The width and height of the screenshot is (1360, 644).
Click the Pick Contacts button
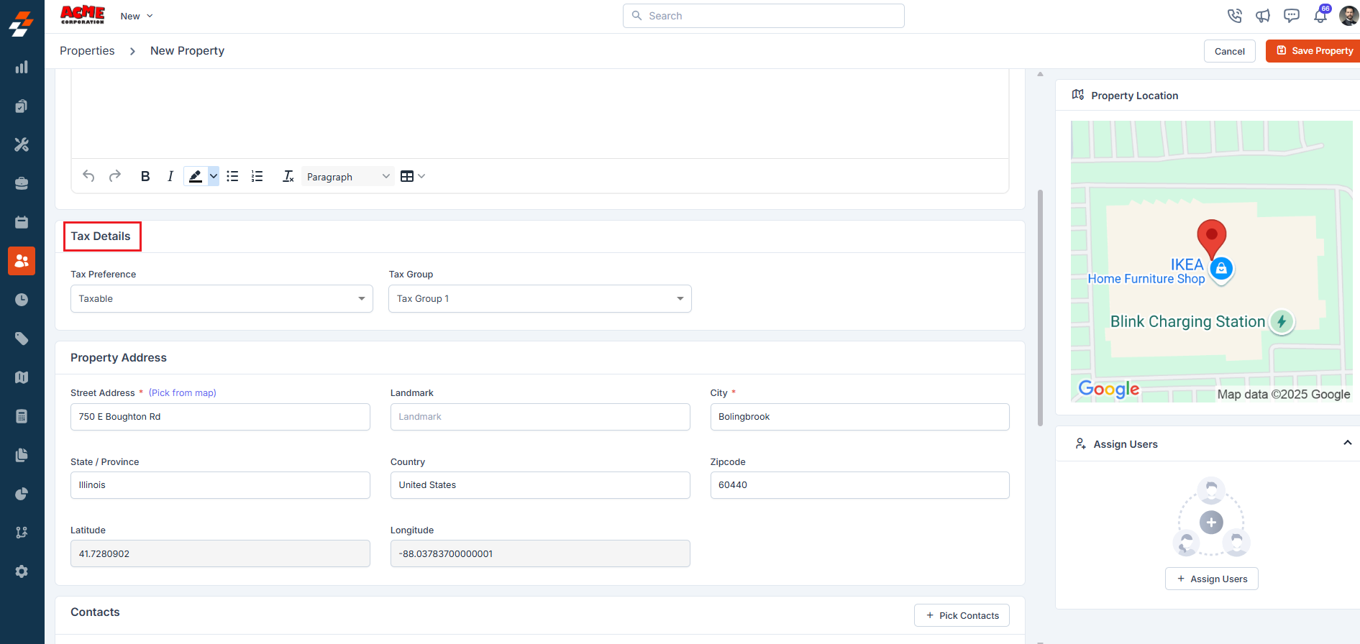pyautogui.click(x=962, y=615)
